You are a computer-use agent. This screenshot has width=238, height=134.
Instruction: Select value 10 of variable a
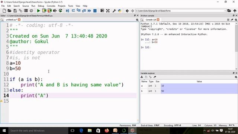click(x=199, y=86)
